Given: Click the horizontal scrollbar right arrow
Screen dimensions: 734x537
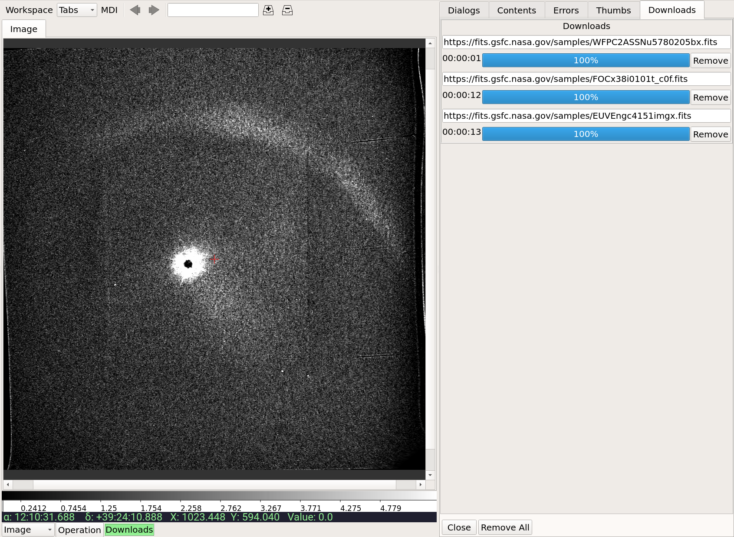Looking at the screenshot, I should click(x=421, y=485).
